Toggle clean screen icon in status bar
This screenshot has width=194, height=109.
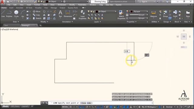(x=189, y=107)
